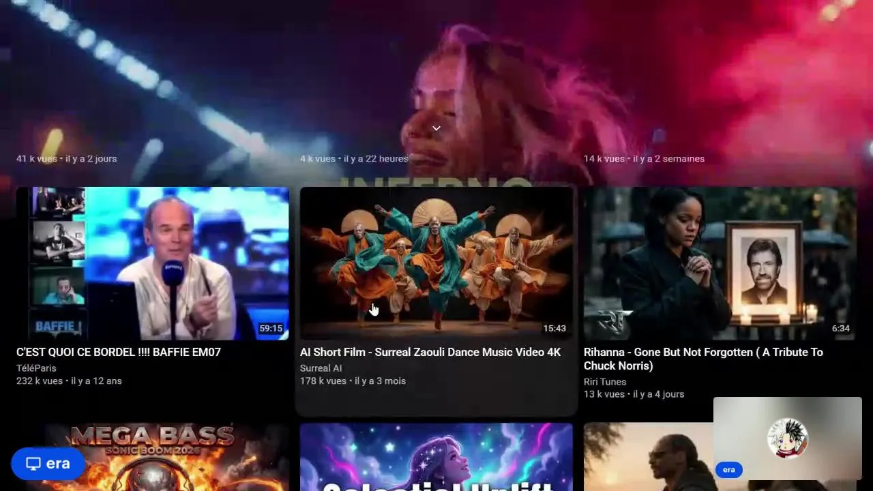Click "178 k vues • il y a 3 mois" text
Image resolution: width=873 pixels, height=491 pixels.
tap(353, 381)
